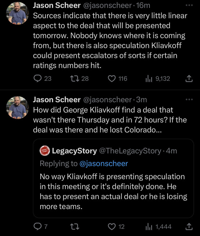The image size is (200, 236).
Task: View analytics for the 1,444-view tweet
Action: click(x=148, y=227)
